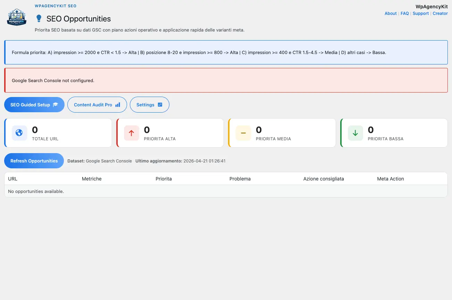Click the Formula priorita info notice

tap(226, 52)
